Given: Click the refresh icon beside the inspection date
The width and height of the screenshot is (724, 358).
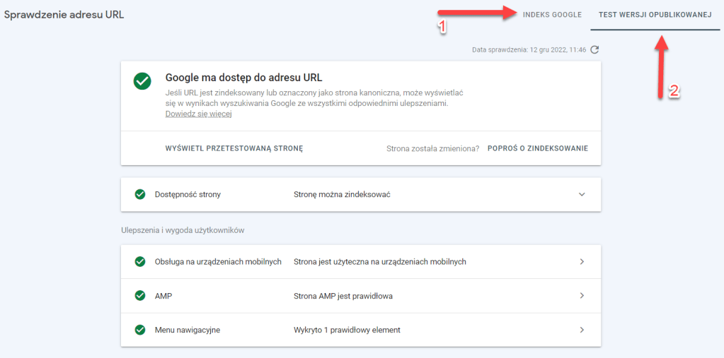Looking at the screenshot, I should coord(595,49).
